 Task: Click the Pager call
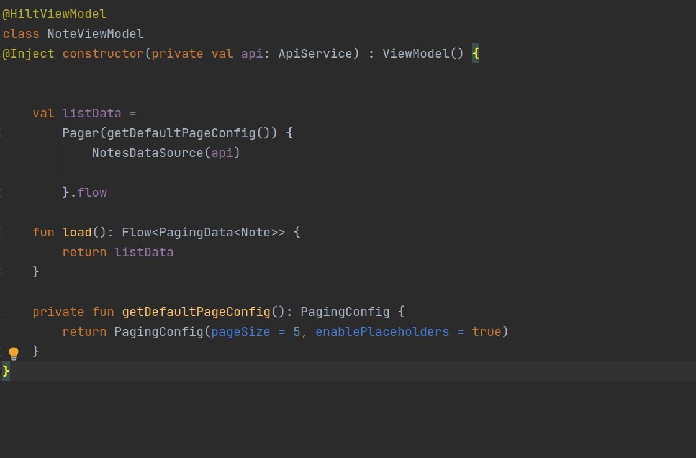tap(81, 133)
